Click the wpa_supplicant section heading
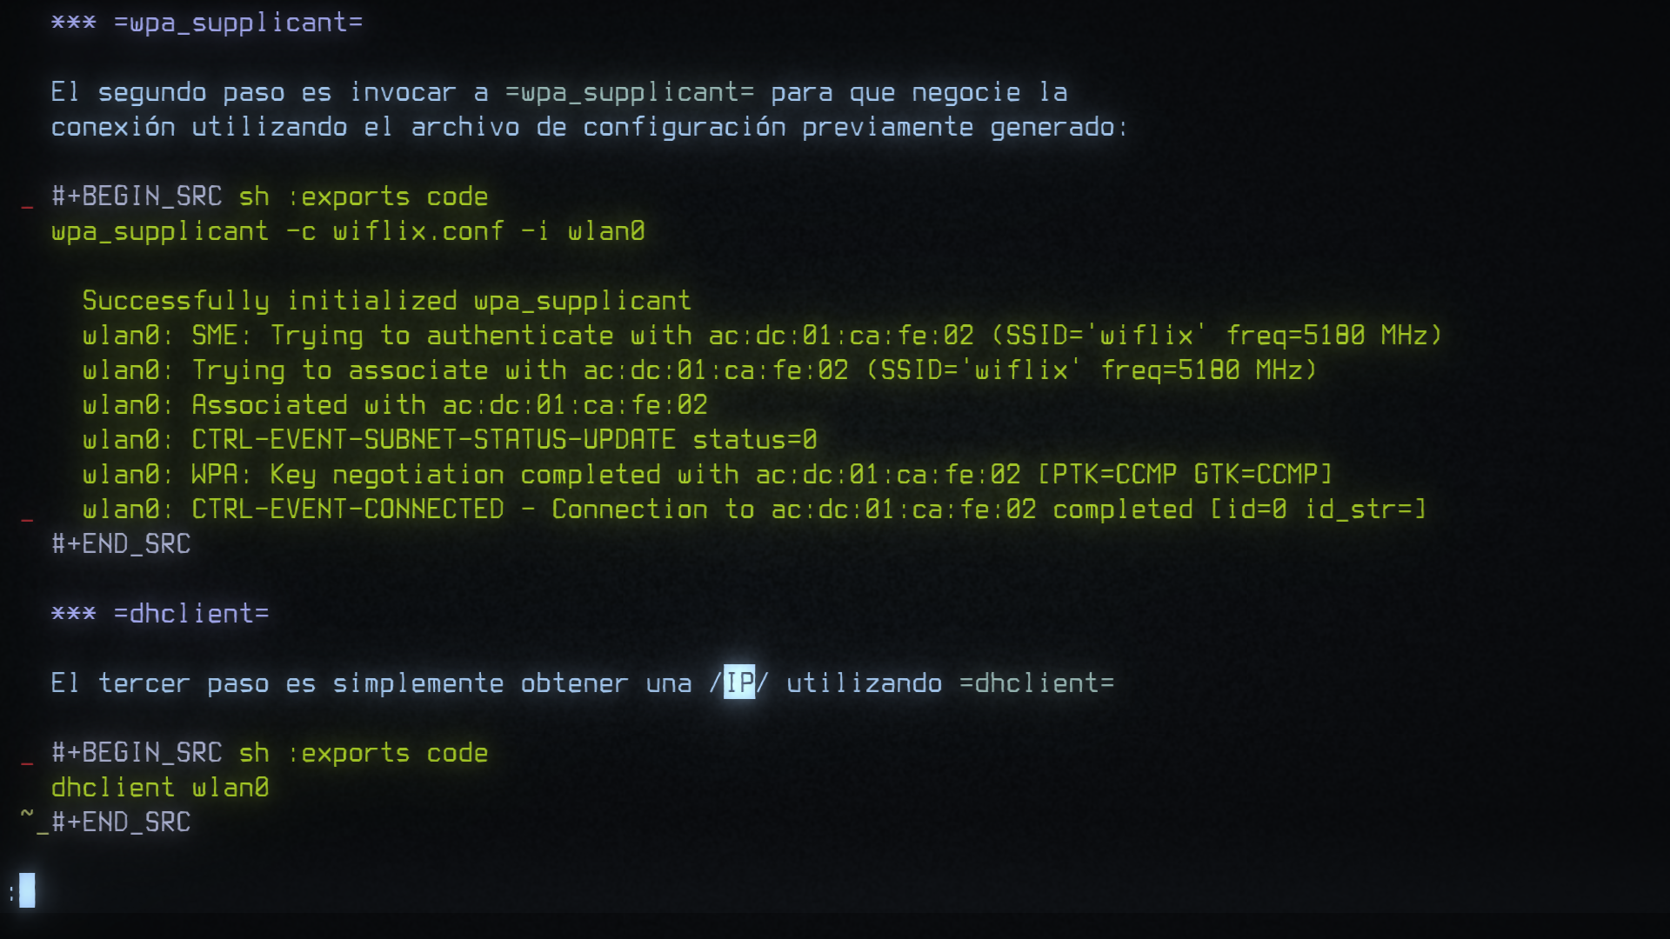 pos(207,23)
